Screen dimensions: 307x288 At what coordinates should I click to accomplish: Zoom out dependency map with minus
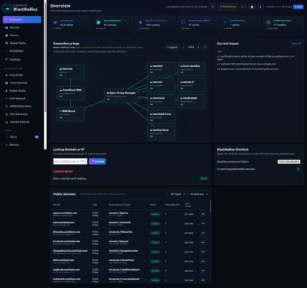coord(184,47)
